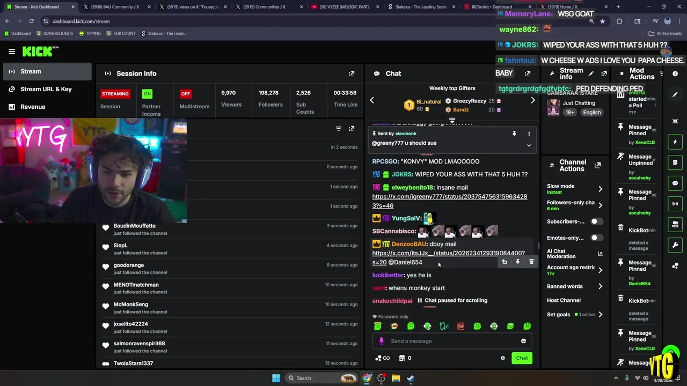Pop out the Chat panel
This screenshot has width=687, height=386.
coord(528,73)
